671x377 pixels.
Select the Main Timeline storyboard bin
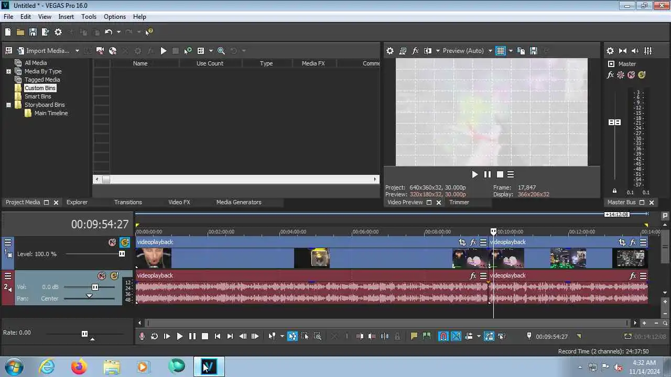[51, 113]
